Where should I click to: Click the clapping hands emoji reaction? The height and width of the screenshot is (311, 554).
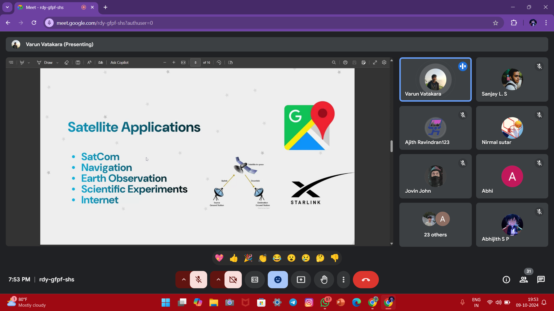click(x=263, y=258)
